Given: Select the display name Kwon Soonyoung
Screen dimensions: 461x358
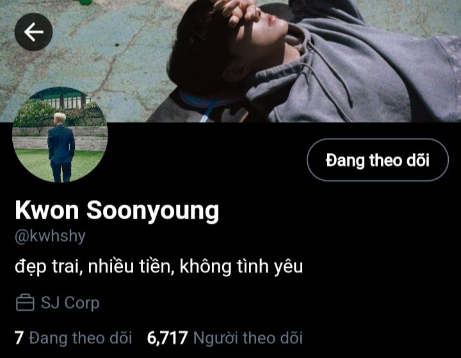Looking at the screenshot, I should coord(117,211).
